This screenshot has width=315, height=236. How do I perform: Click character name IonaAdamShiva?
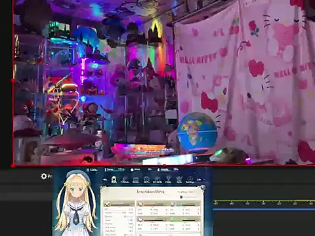point(151,191)
